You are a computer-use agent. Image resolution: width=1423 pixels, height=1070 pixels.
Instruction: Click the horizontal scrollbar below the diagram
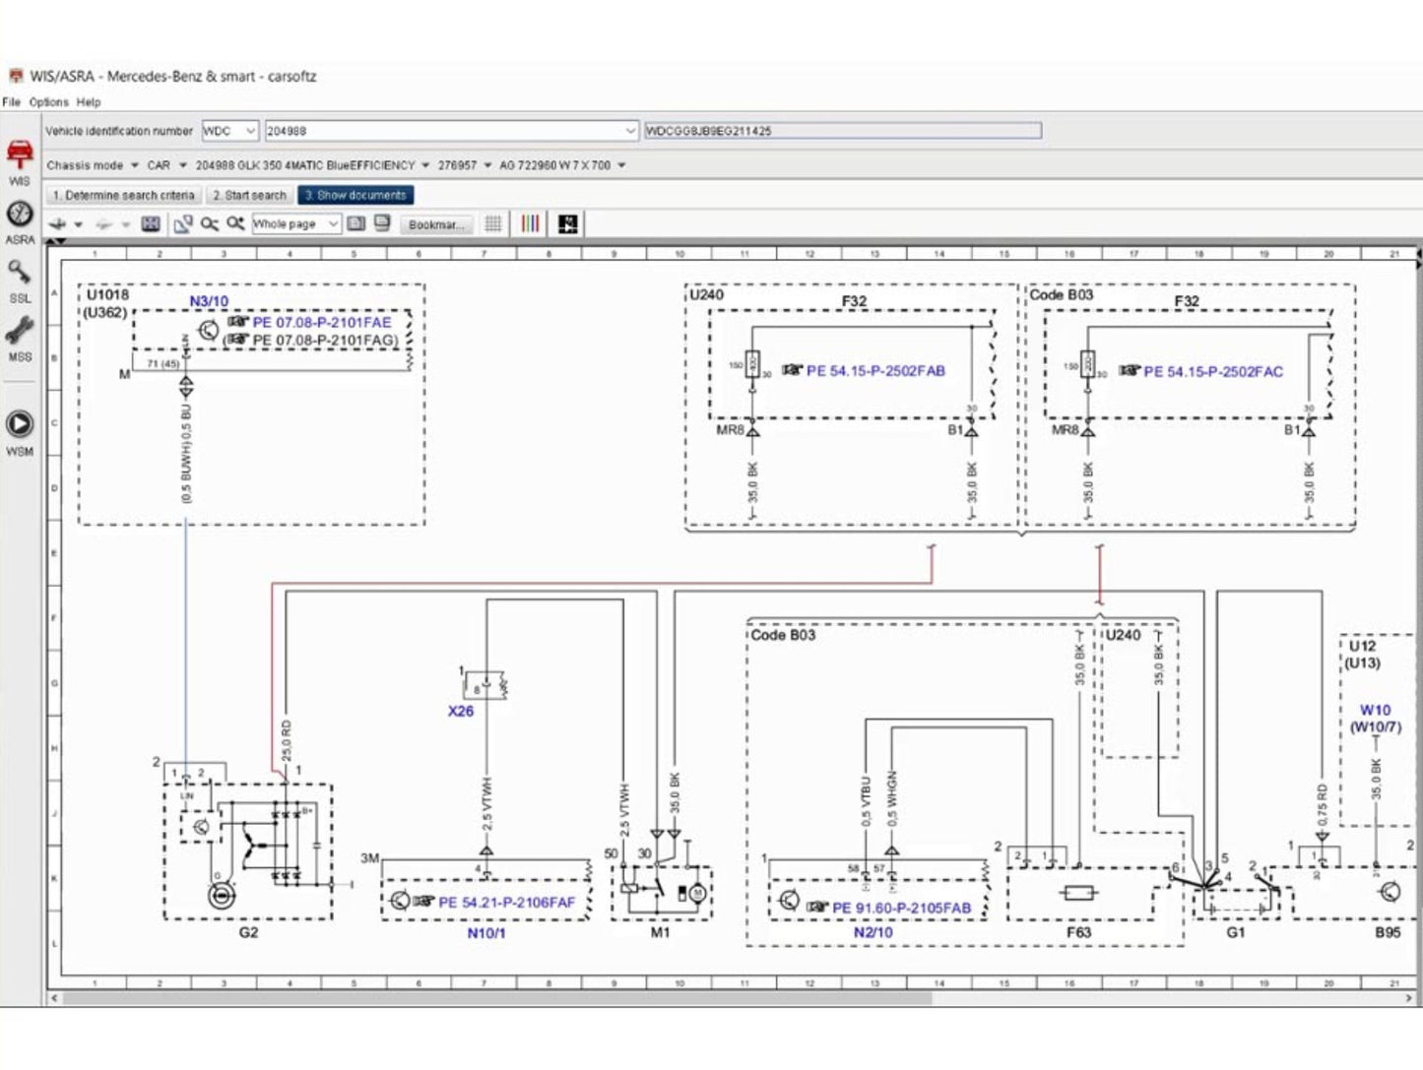[492, 998]
